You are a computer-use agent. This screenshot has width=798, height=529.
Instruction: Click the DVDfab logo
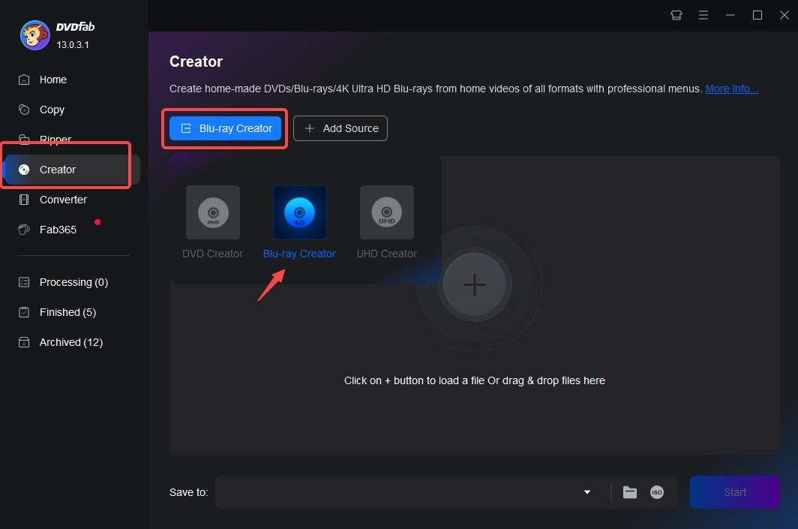coord(33,35)
